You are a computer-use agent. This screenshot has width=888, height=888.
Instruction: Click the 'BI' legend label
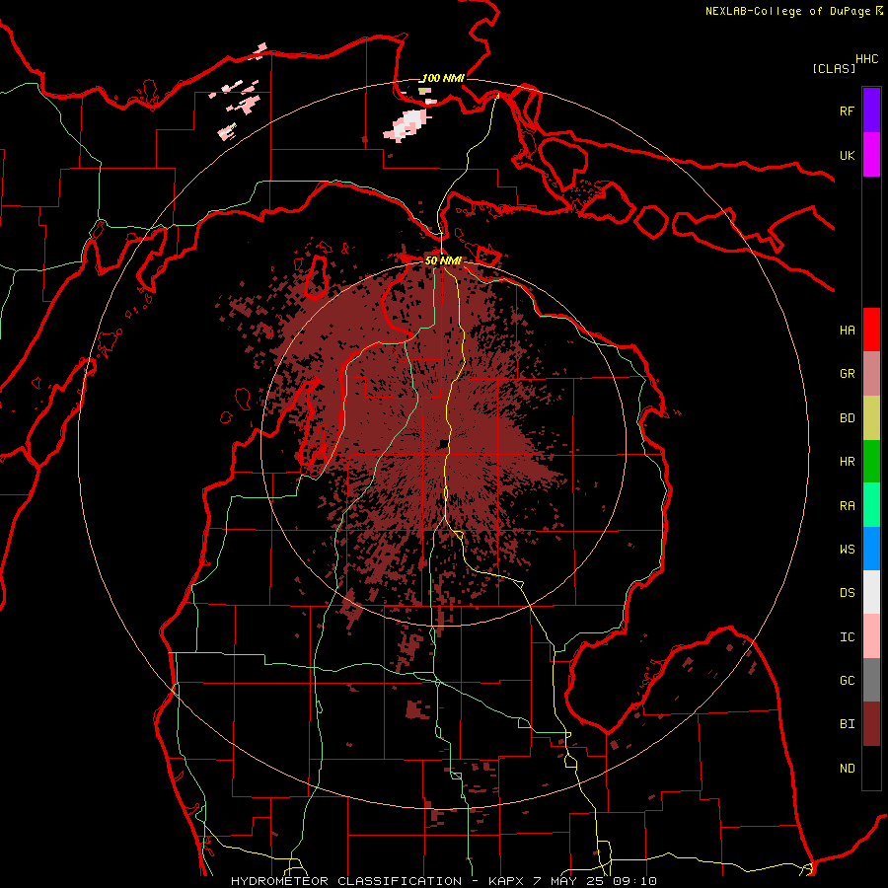[x=847, y=724]
